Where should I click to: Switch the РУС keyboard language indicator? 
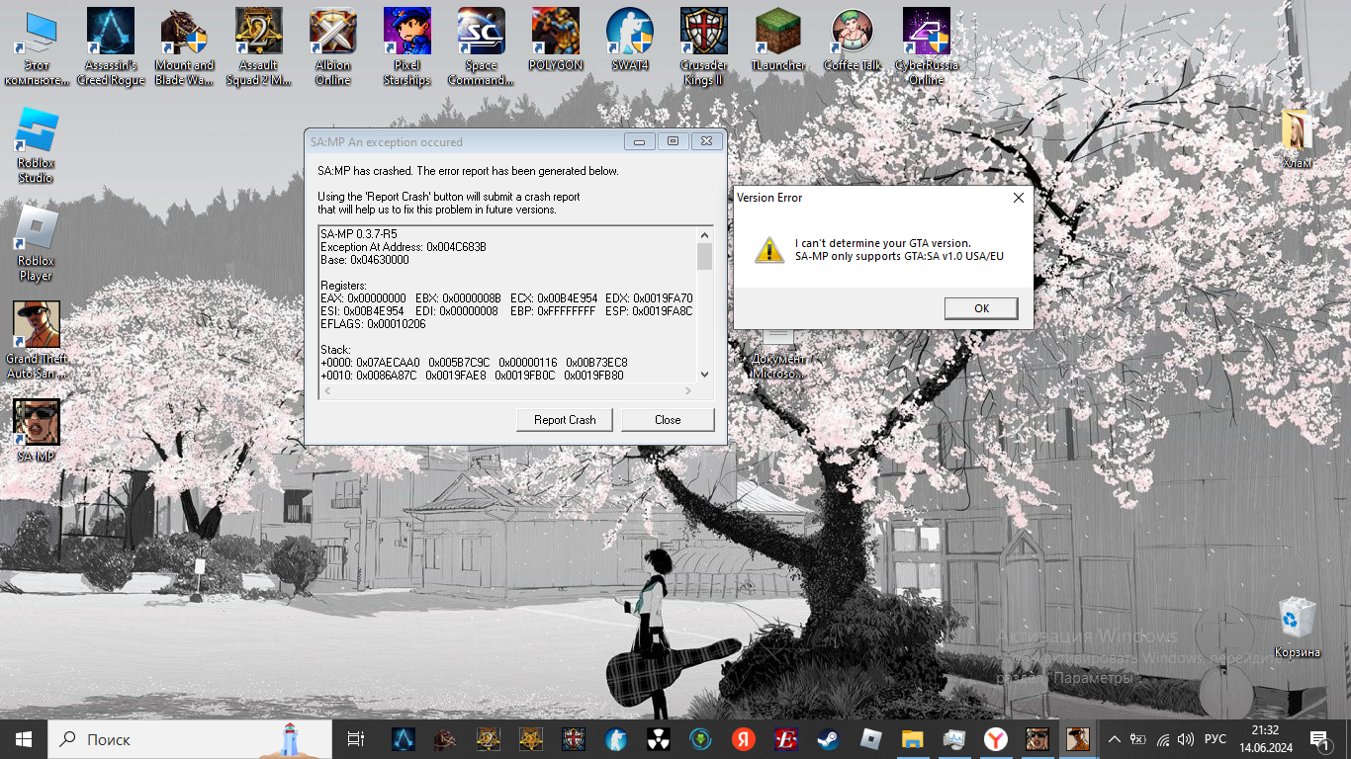(x=1215, y=739)
